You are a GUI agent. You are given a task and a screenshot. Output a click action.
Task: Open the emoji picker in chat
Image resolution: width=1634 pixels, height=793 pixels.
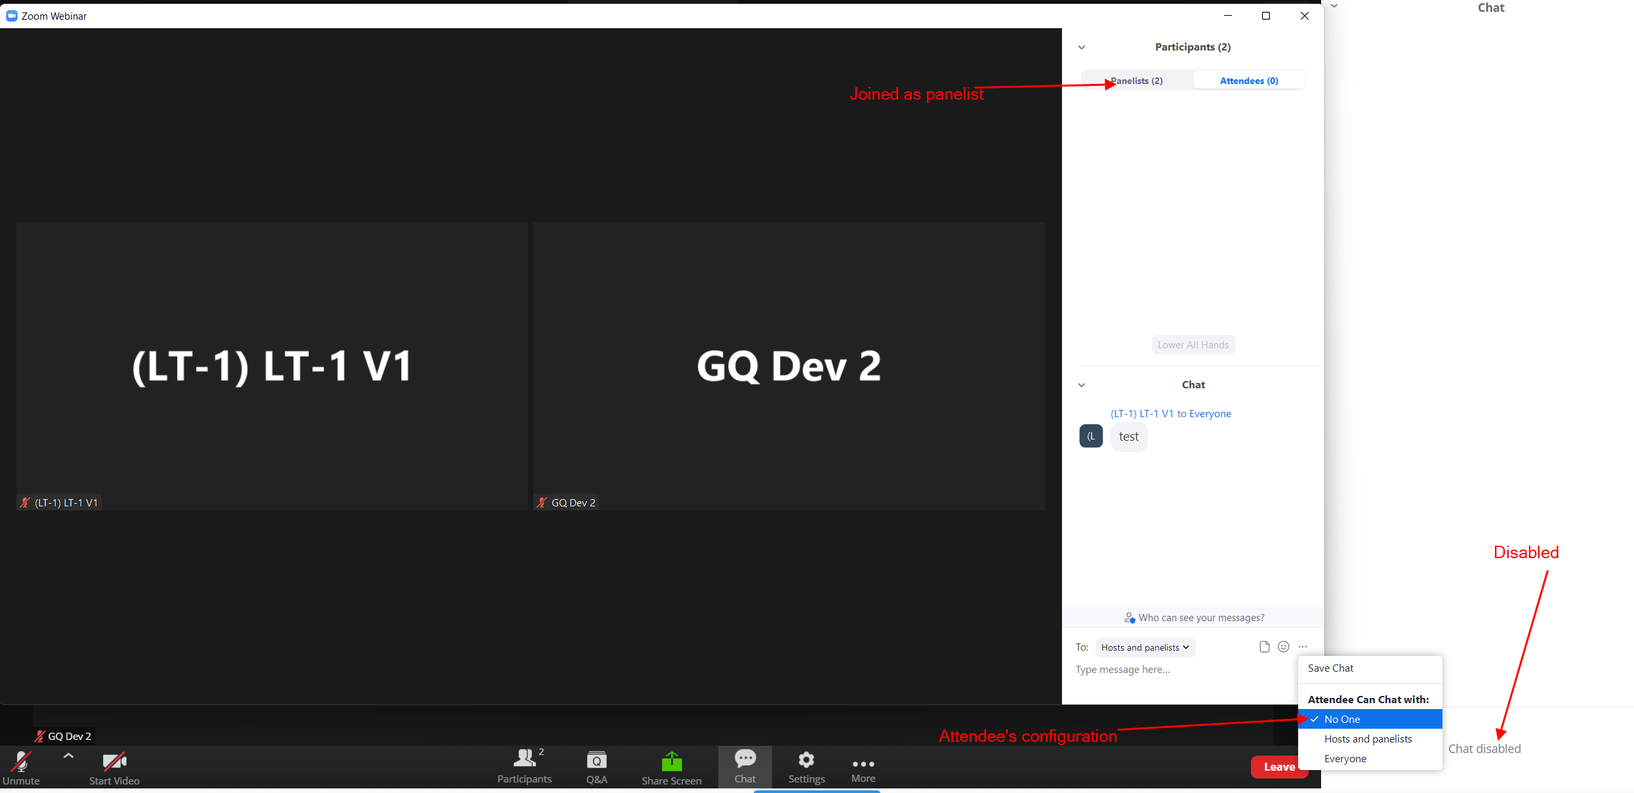[1284, 647]
